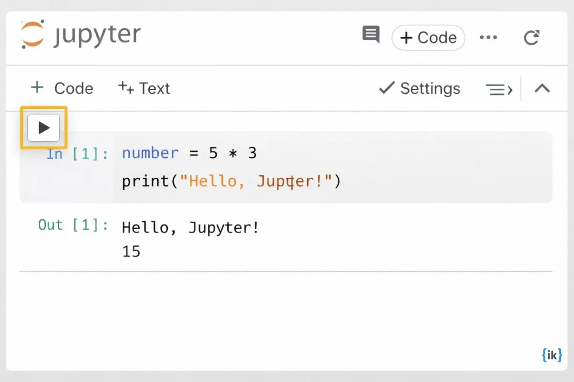Click the refresh notebook icon
The height and width of the screenshot is (382, 574).
pos(531,38)
